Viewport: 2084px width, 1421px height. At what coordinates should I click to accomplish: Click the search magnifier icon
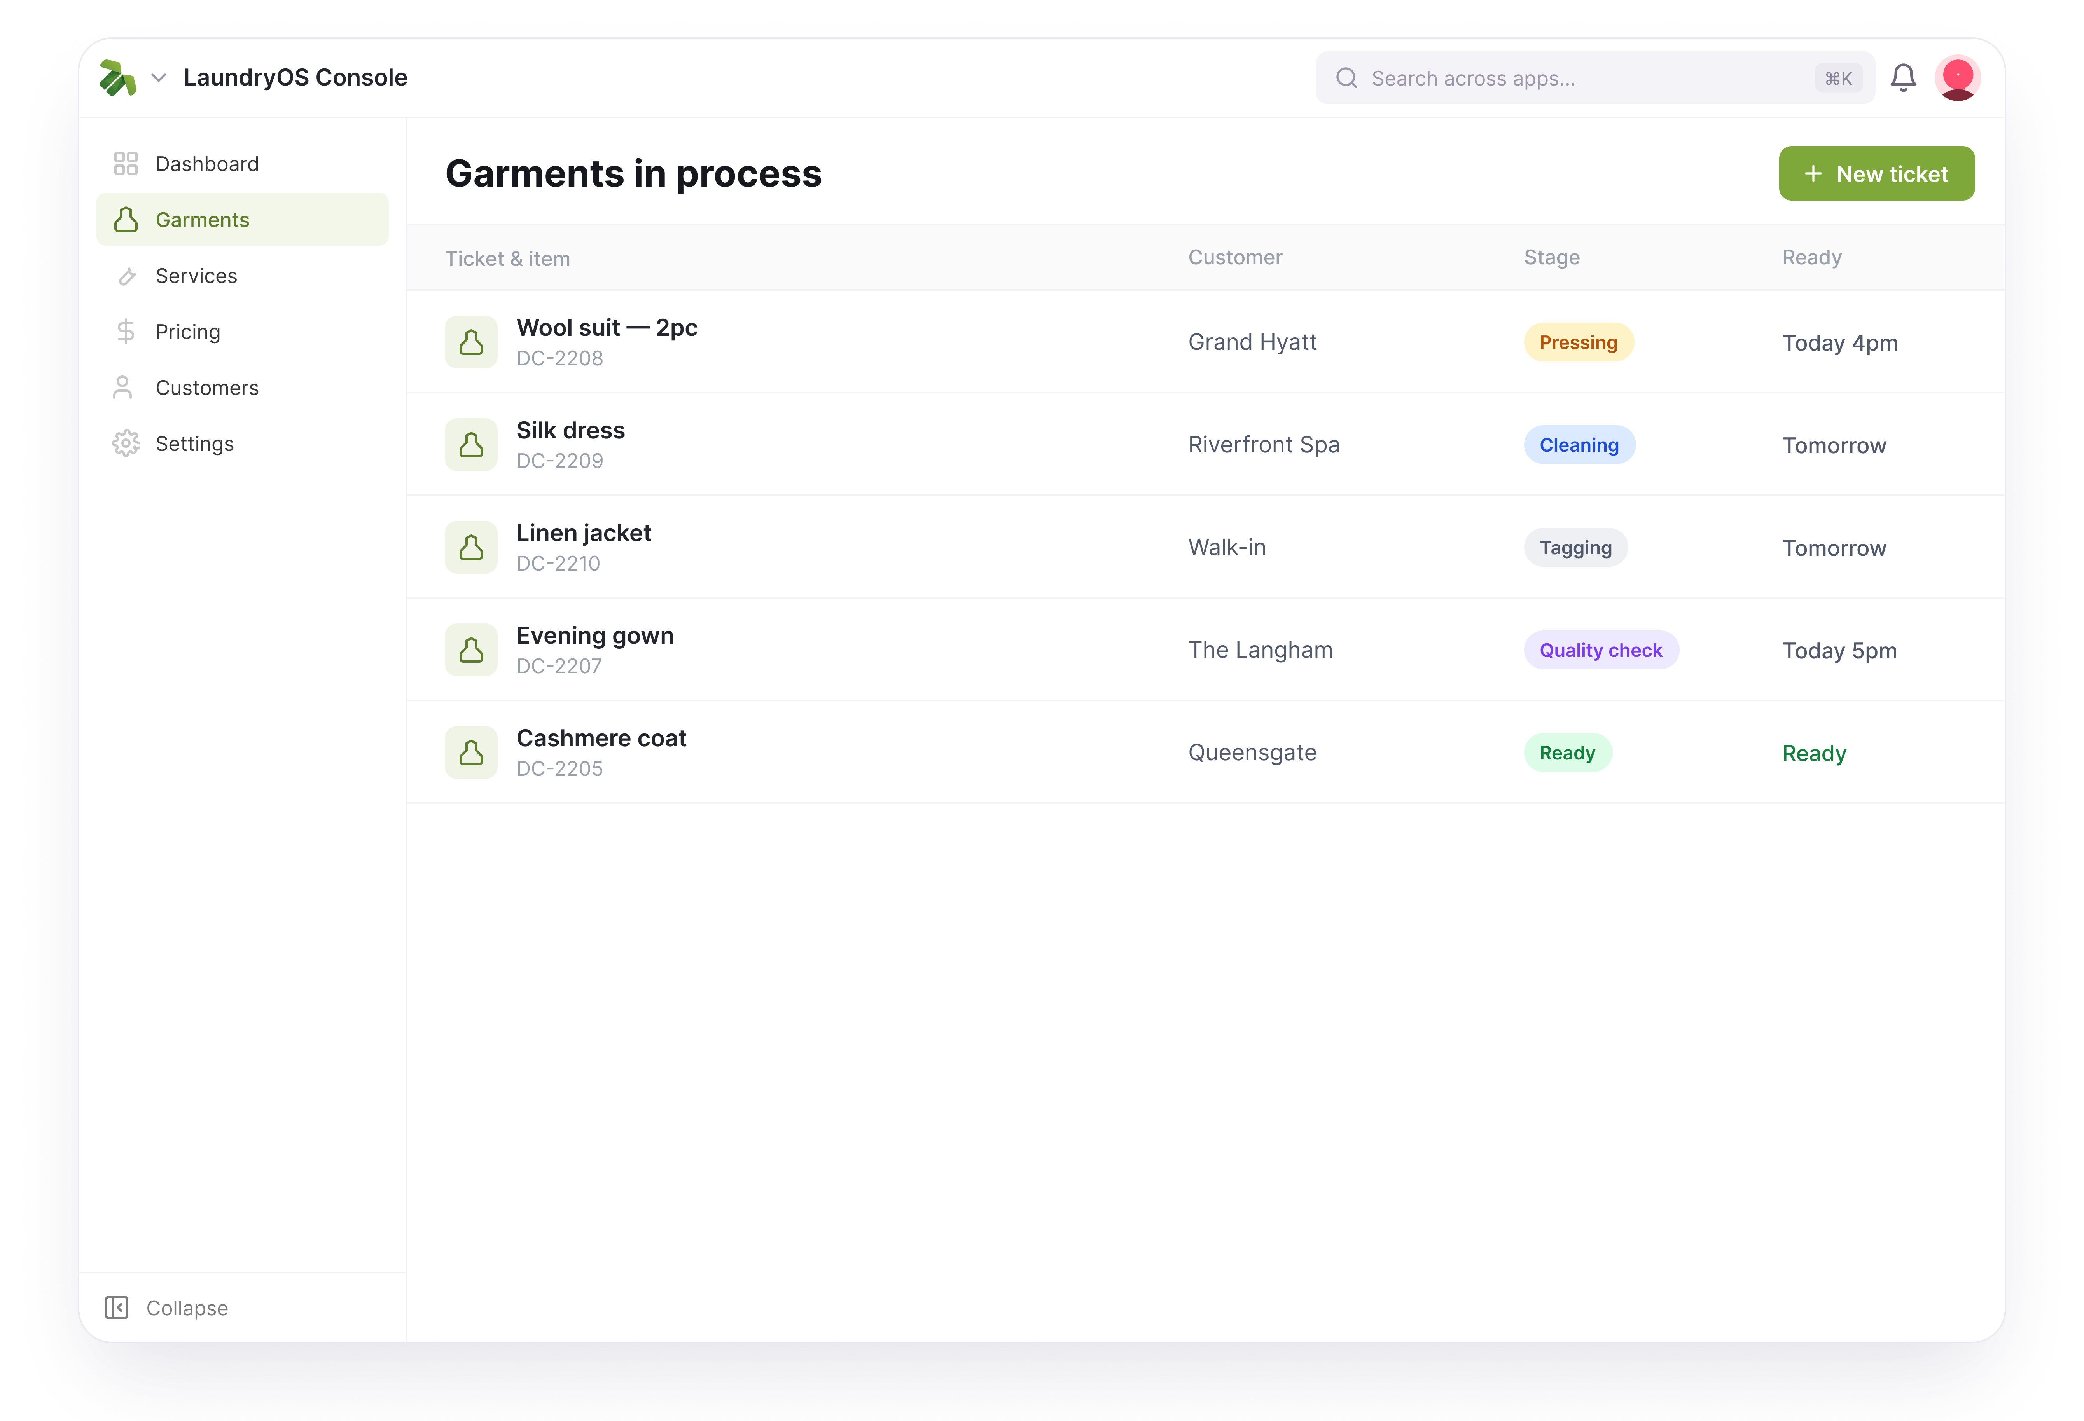pyautogui.click(x=1346, y=78)
